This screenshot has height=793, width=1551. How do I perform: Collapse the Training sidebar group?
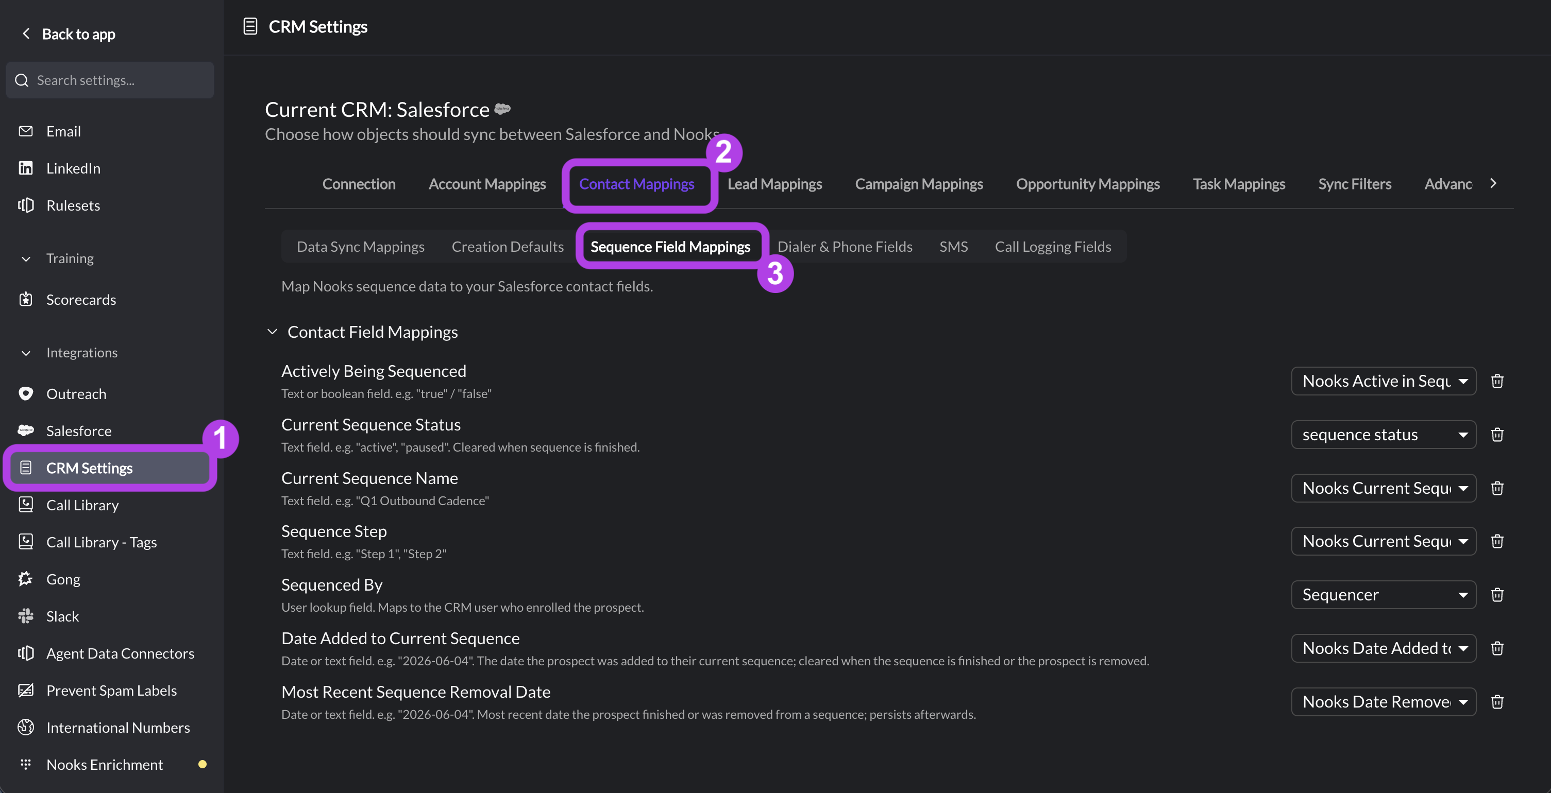tap(26, 258)
